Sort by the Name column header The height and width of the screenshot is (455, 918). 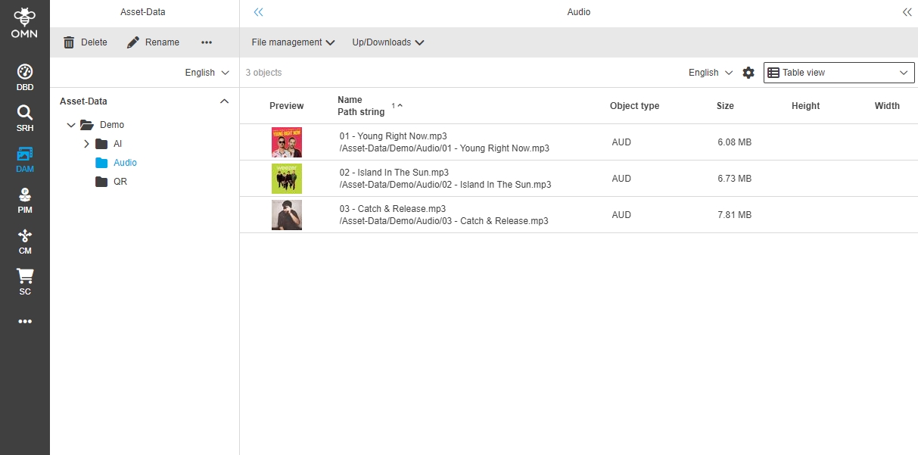click(350, 100)
